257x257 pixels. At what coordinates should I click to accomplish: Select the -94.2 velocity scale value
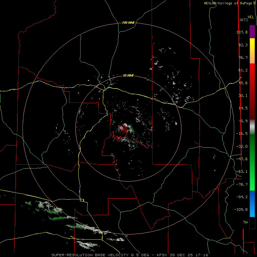[242, 197]
